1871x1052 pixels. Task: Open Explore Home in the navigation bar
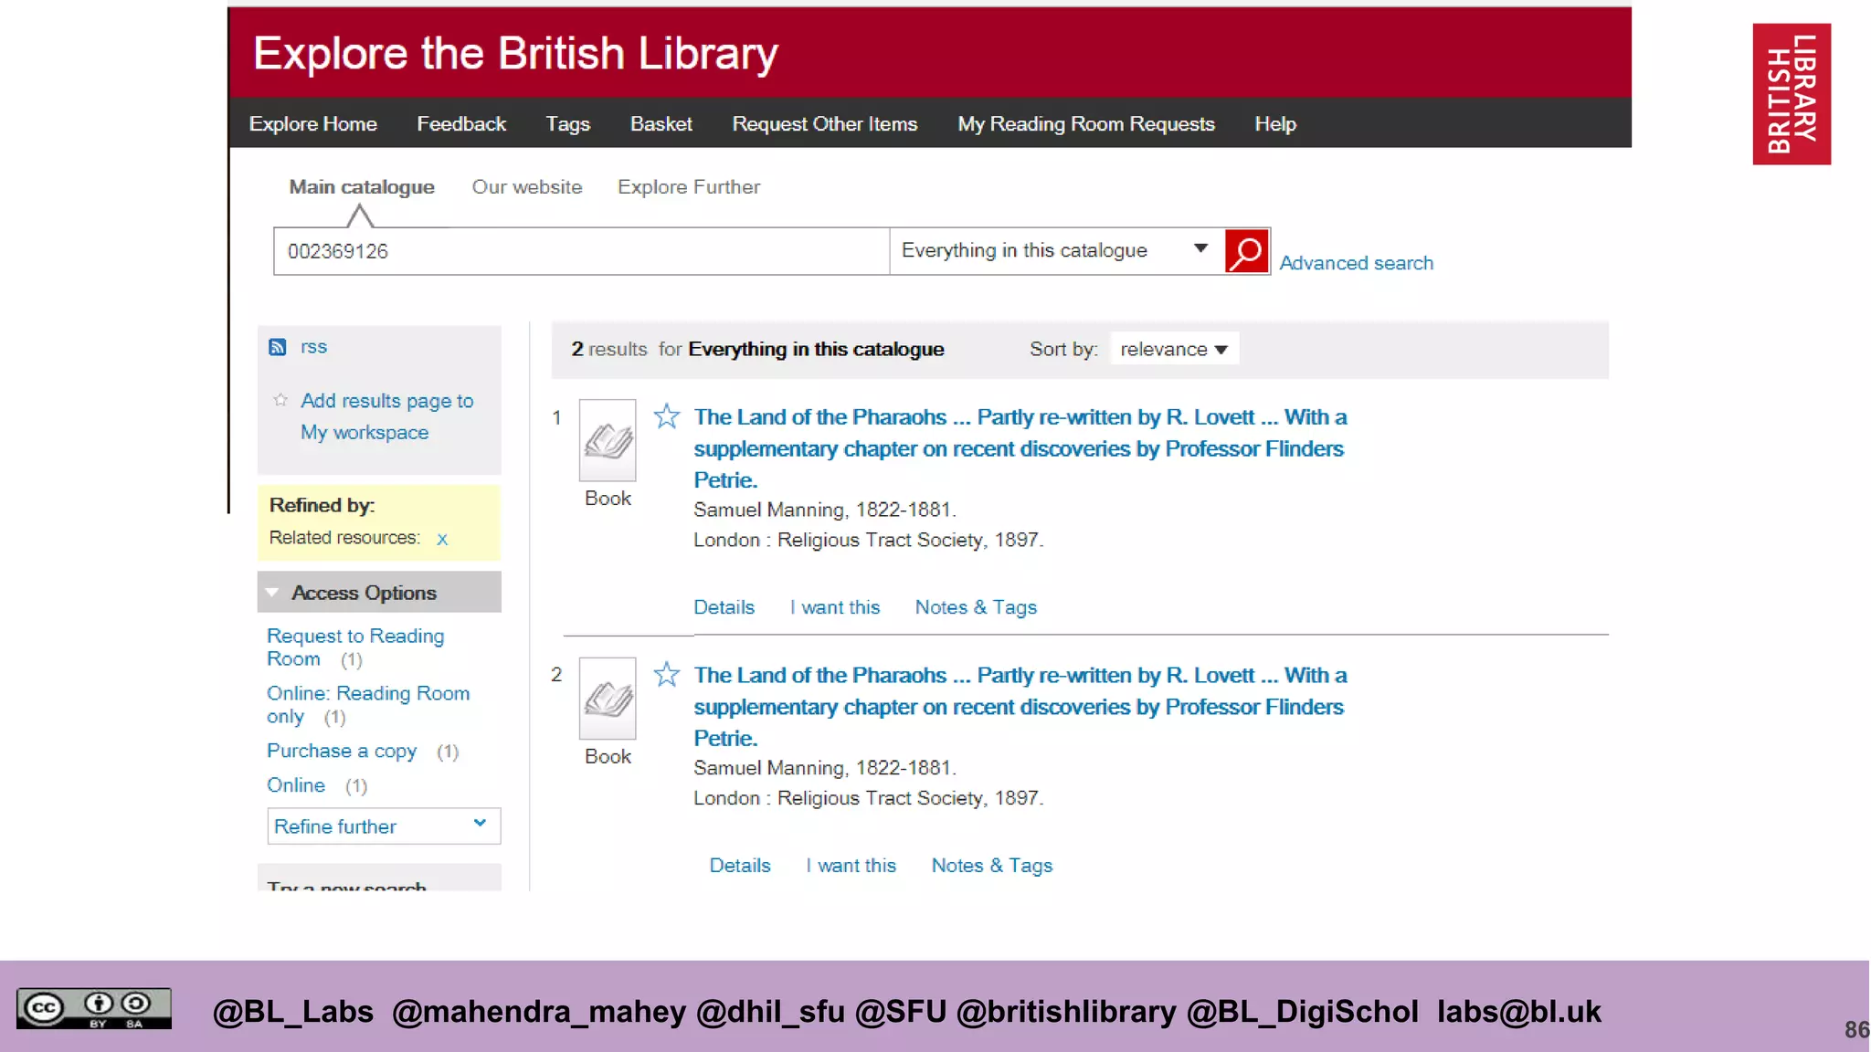pos(313,124)
